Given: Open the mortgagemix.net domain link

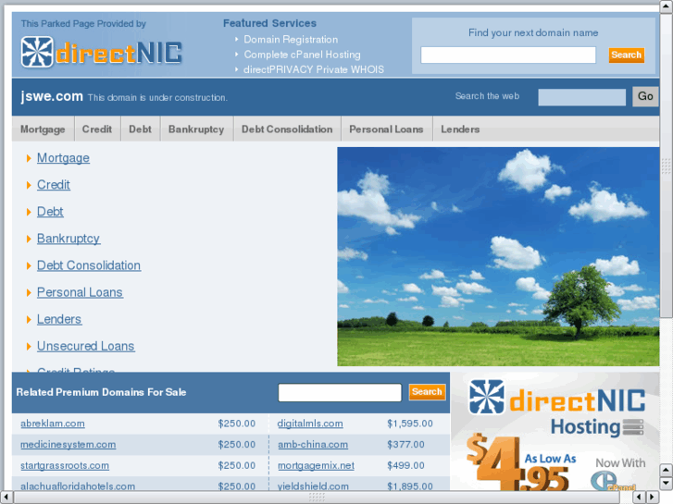Looking at the screenshot, I should pos(316,466).
